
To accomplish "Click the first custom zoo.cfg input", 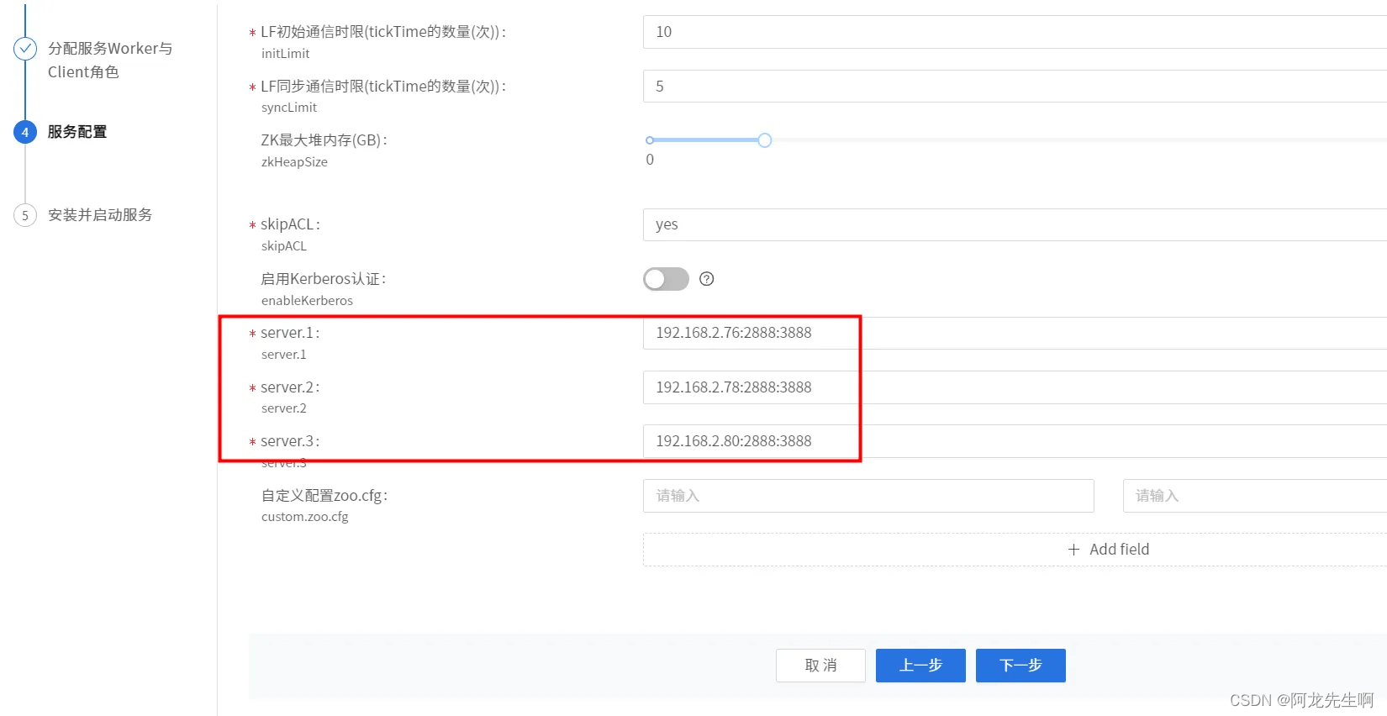I will pos(868,496).
